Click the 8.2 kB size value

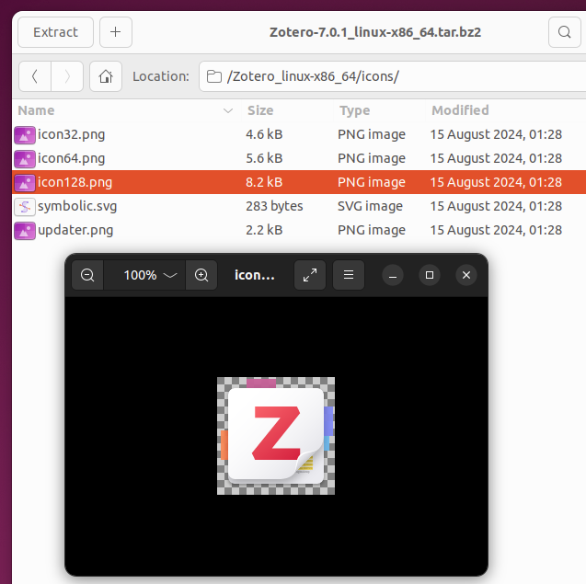coord(264,182)
